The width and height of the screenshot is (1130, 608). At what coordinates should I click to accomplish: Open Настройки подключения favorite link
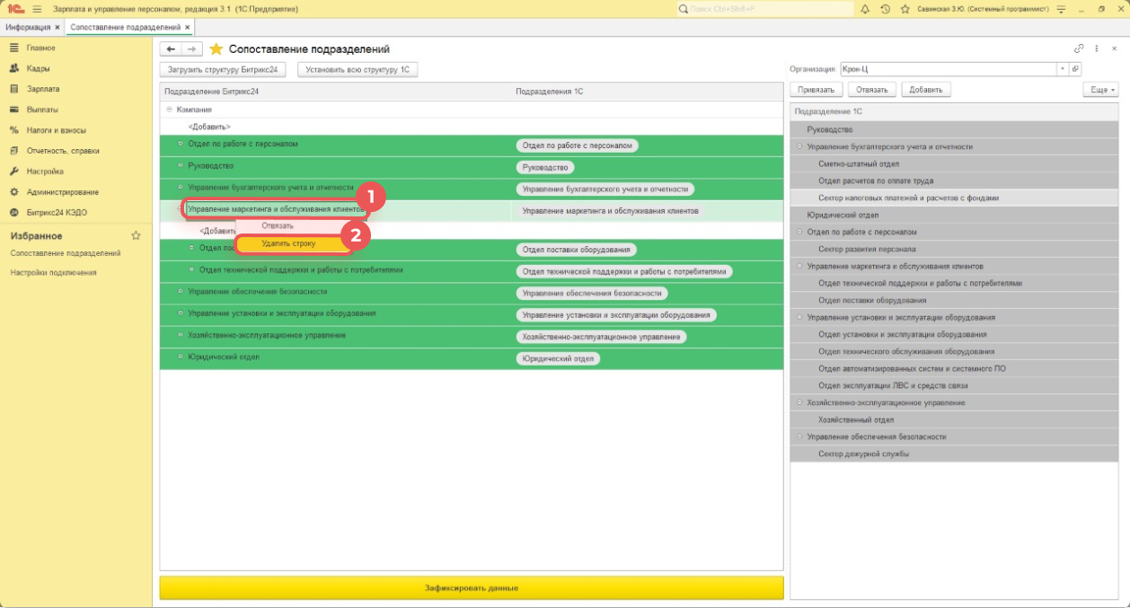pyautogui.click(x=53, y=273)
